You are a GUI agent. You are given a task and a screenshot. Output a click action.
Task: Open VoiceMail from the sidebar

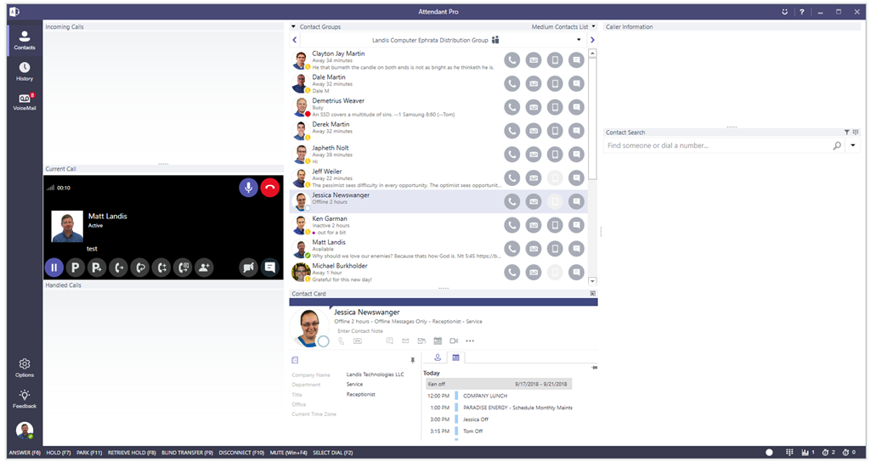tap(25, 102)
